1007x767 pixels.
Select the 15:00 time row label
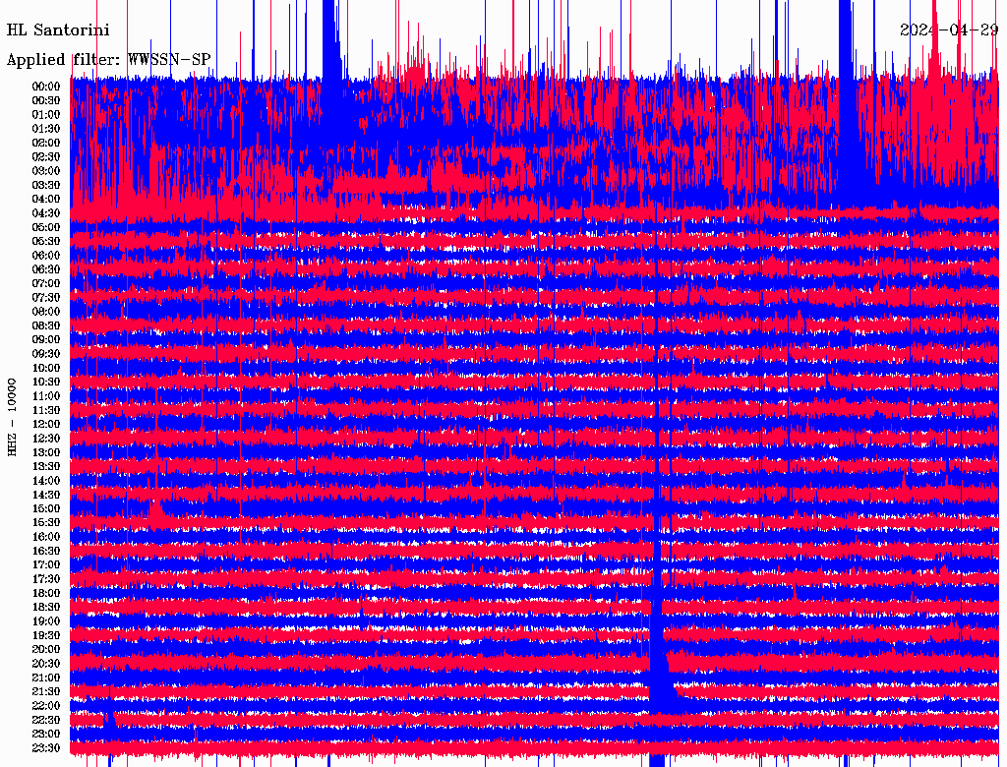pyautogui.click(x=46, y=508)
